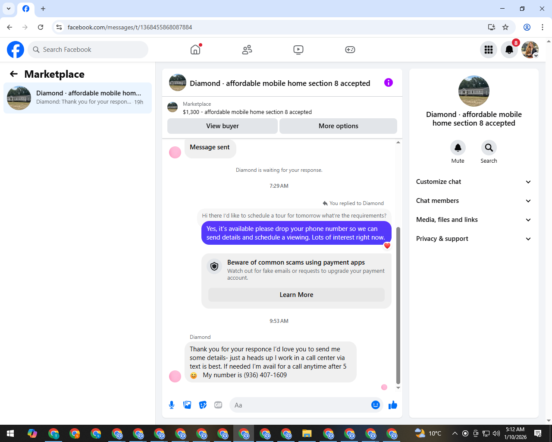The height and width of the screenshot is (442, 552).
Task: Choose a GIF icon
Action: click(x=218, y=405)
